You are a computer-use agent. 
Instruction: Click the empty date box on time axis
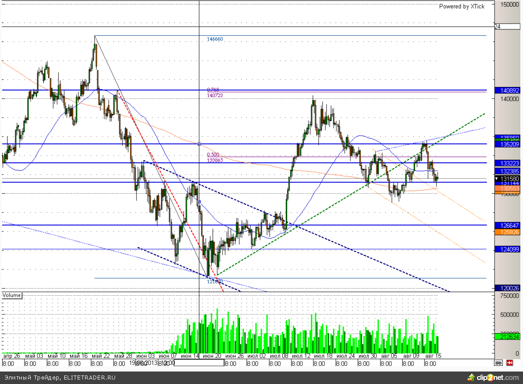199,363
